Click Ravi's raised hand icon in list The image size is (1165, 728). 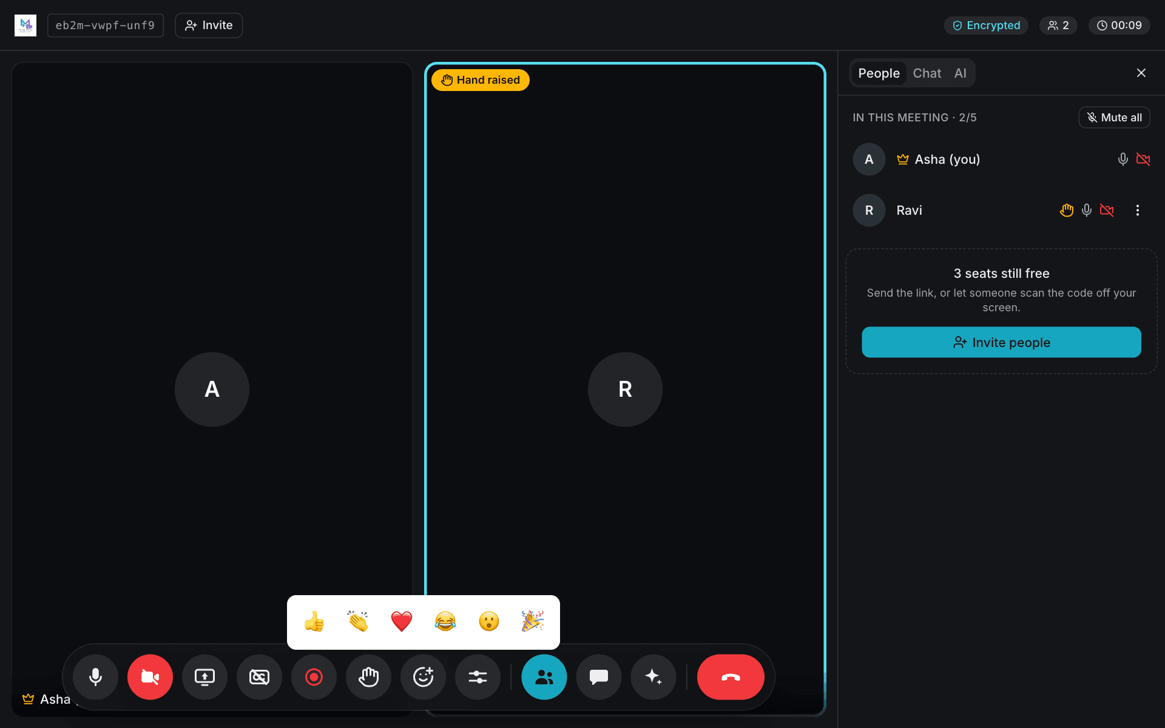tap(1067, 211)
